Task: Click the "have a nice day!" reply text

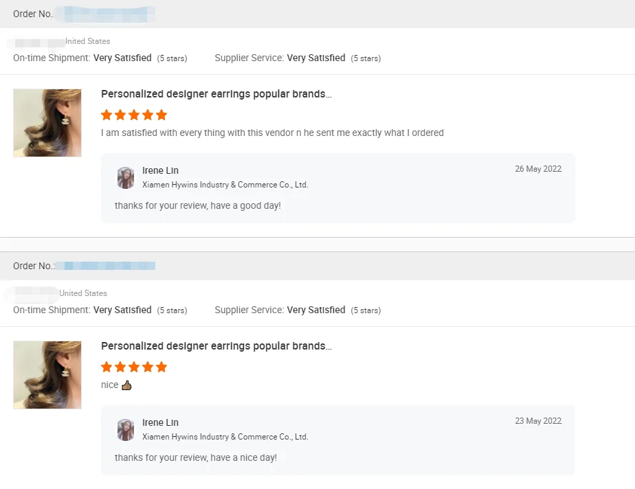Action: point(196,457)
